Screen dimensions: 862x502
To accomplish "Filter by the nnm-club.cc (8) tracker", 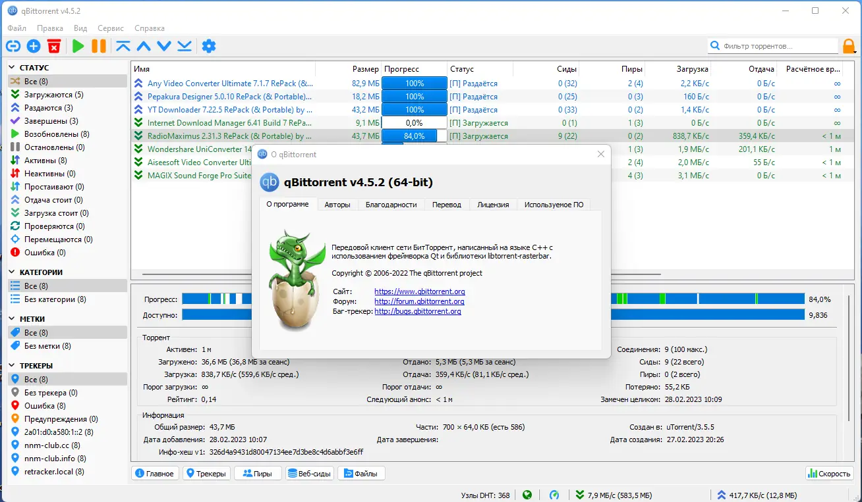I will click(x=67, y=445).
